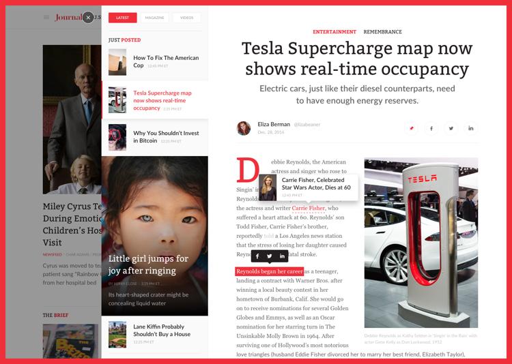The height and width of the screenshot is (364, 512).
Task: Open the Entertainment category link
Action: (335, 32)
